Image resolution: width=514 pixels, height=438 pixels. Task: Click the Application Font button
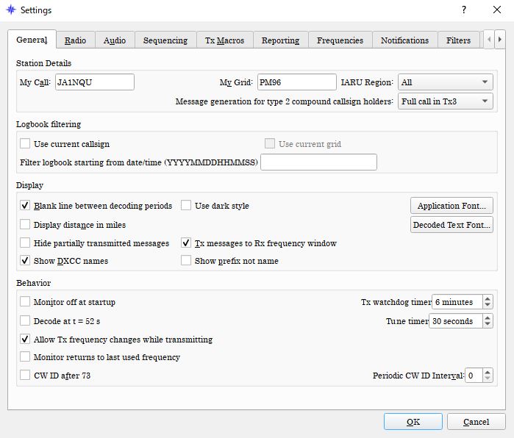451,206
